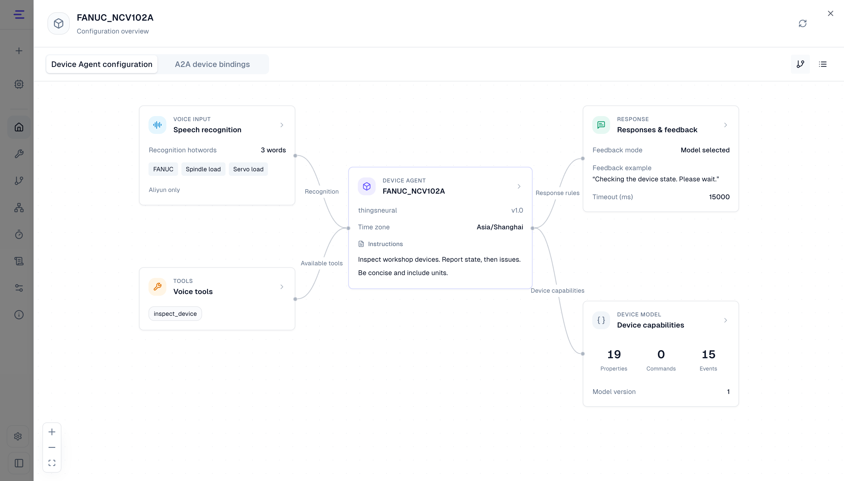This screenshot has width=844, height=481.
Task: Expand the Speech recognition card chevron
Action: pos(282,125)
